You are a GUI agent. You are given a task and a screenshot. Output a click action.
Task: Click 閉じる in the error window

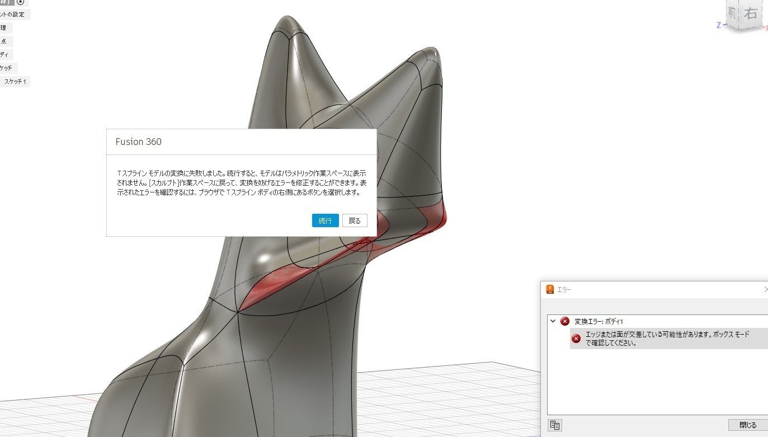coord(748,425)
